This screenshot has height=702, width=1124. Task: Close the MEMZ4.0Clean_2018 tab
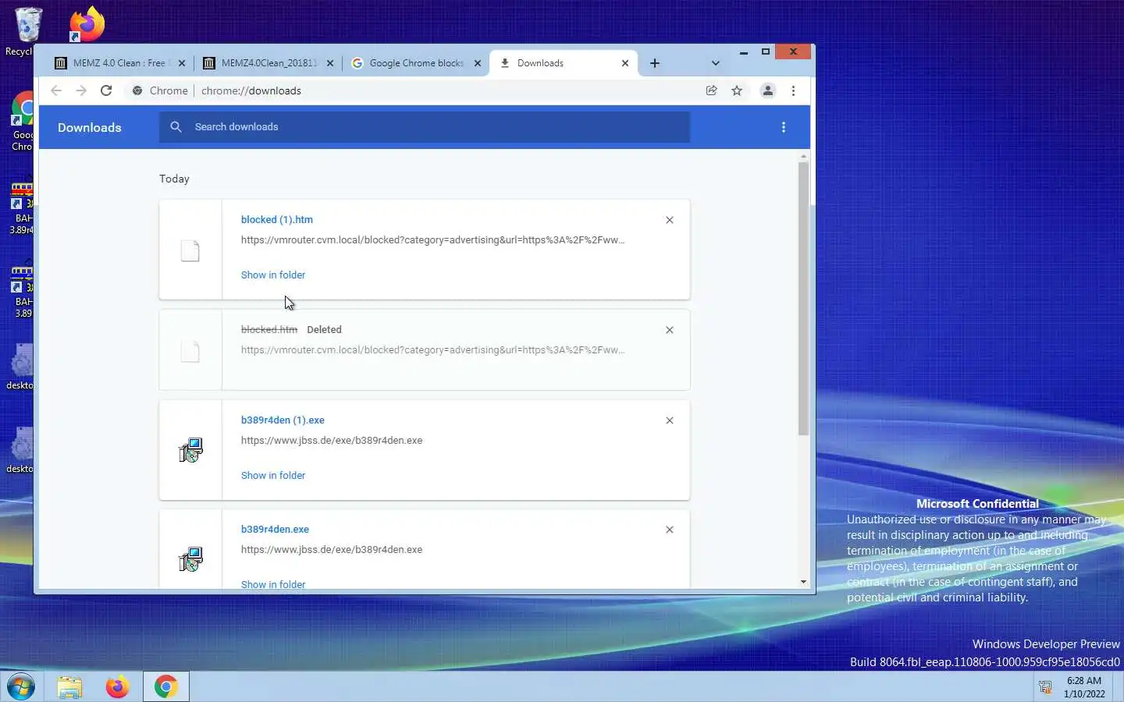click(x=330, y=63)
